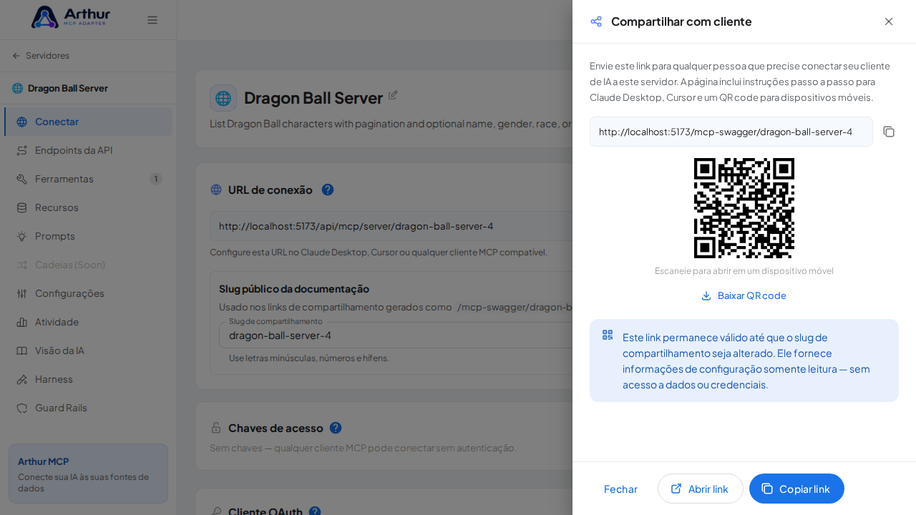Open the Prompts section
916x515 pixels.
[x=89, y=236]
